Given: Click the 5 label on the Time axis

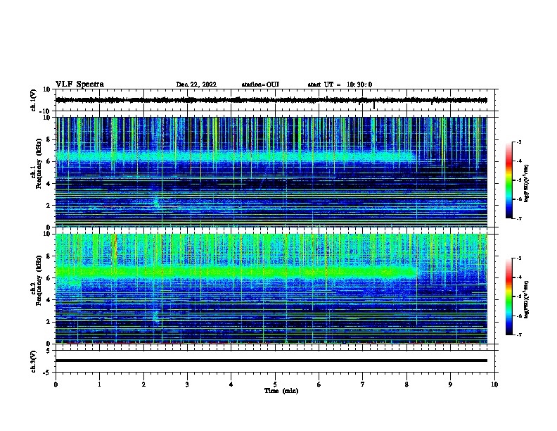Looking at the screenshot, I should click(275, 385).
